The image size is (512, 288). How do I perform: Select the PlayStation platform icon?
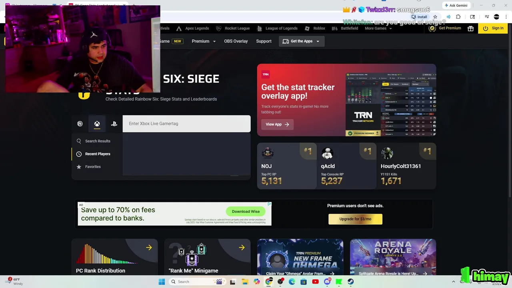click(114, 124)
